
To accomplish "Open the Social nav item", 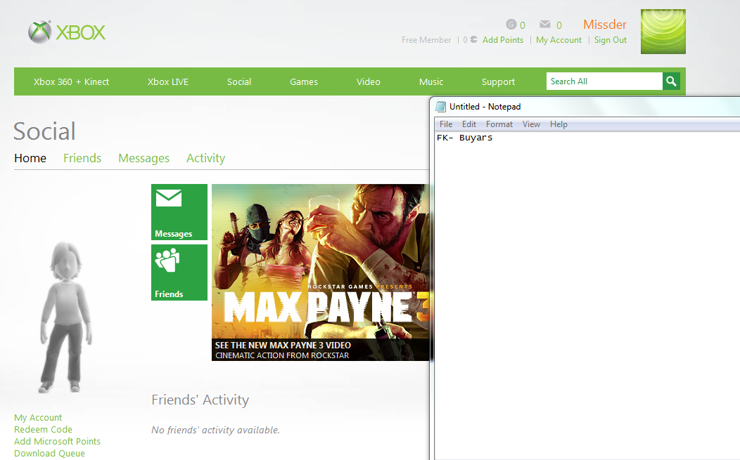I will point(238,81).
